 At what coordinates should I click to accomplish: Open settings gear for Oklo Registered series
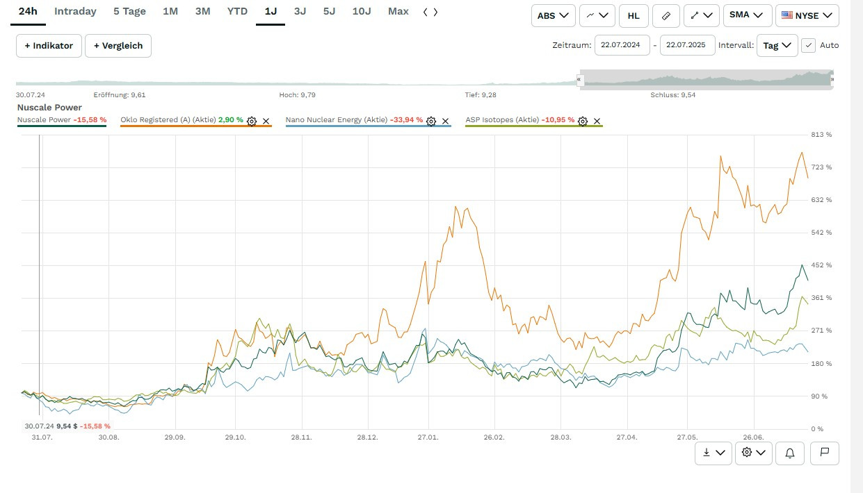(x=252, y=121)
